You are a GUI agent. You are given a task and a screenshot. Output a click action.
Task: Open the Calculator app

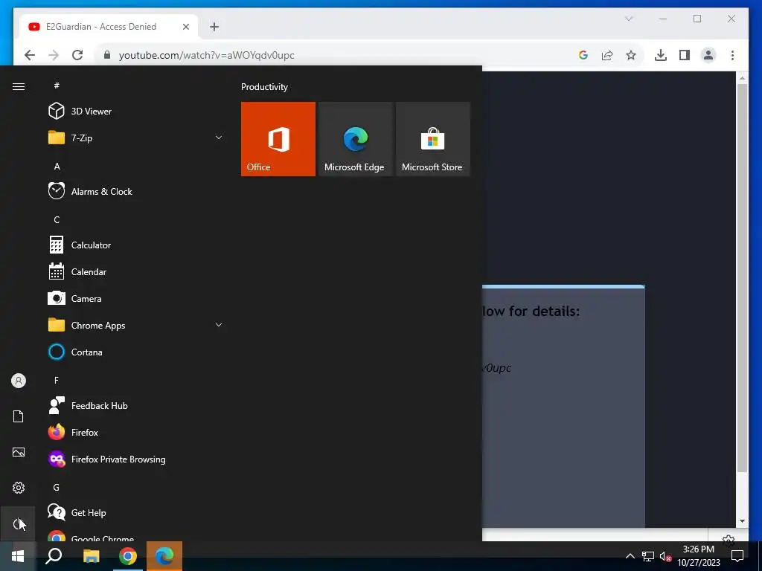[135, 245]
